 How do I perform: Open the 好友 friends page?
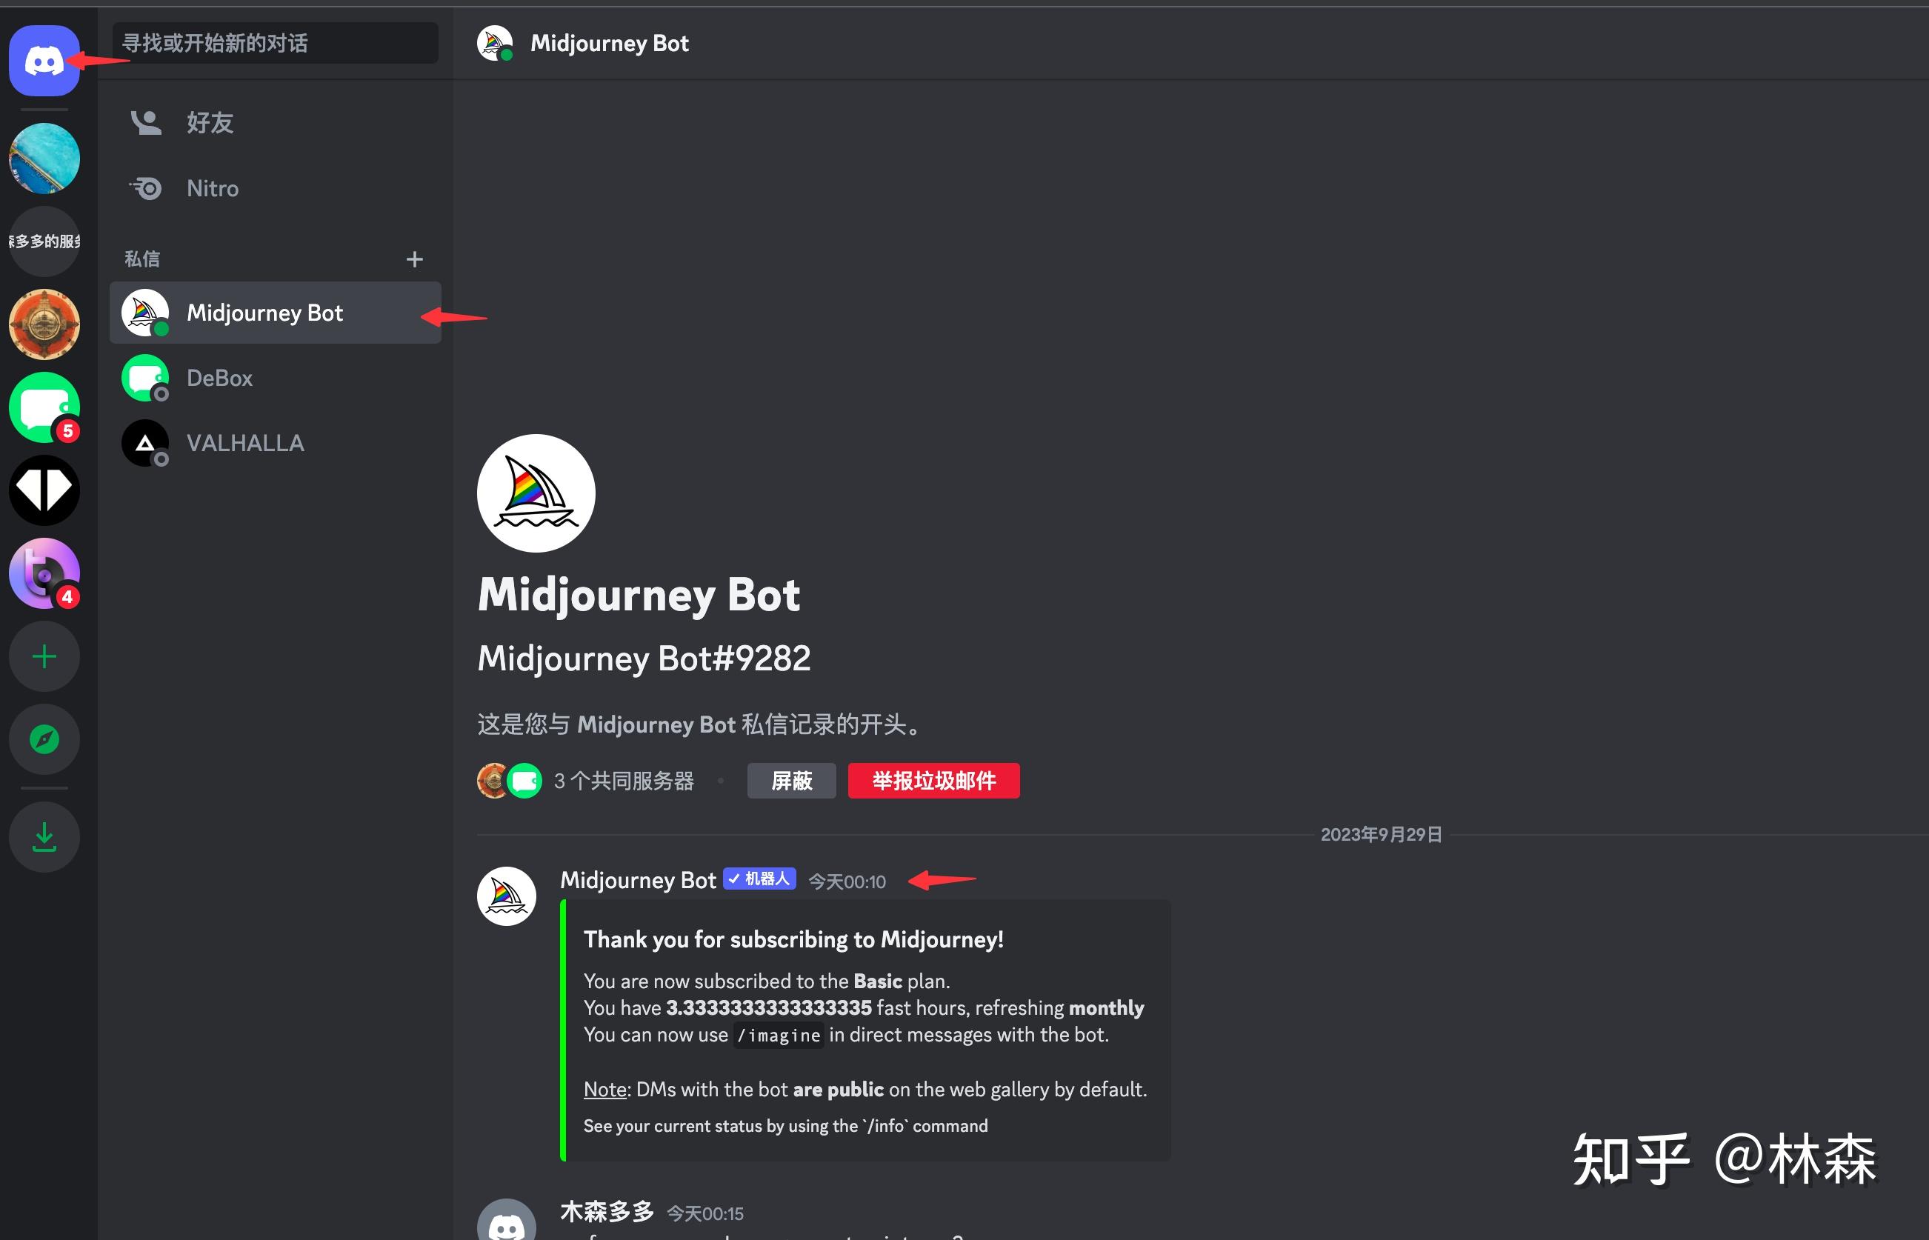276,122
